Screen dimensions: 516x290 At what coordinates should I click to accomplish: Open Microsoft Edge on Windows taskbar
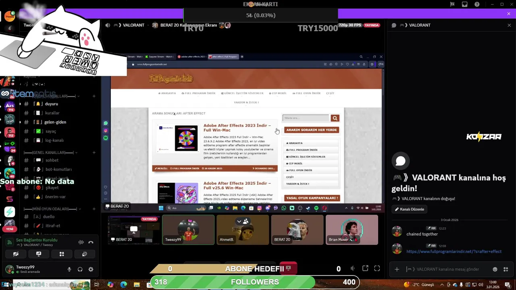click(x=124, y=285)
